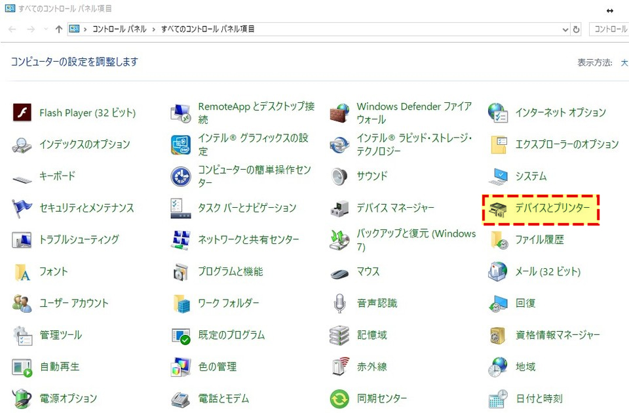629x413 pixels.
Task: Click the 同期センター green sync icon
Action: pyautogui.click(x=339, y=399)
